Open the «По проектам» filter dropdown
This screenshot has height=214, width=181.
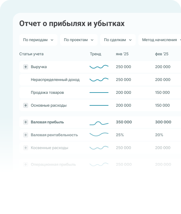click(x=79, y=40)
